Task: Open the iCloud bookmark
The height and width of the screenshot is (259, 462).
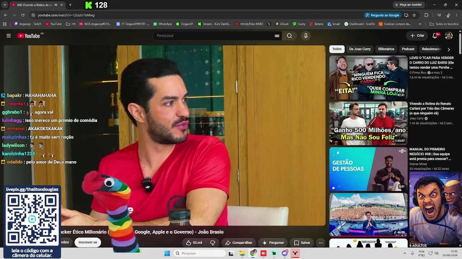Action: point(282,24)
